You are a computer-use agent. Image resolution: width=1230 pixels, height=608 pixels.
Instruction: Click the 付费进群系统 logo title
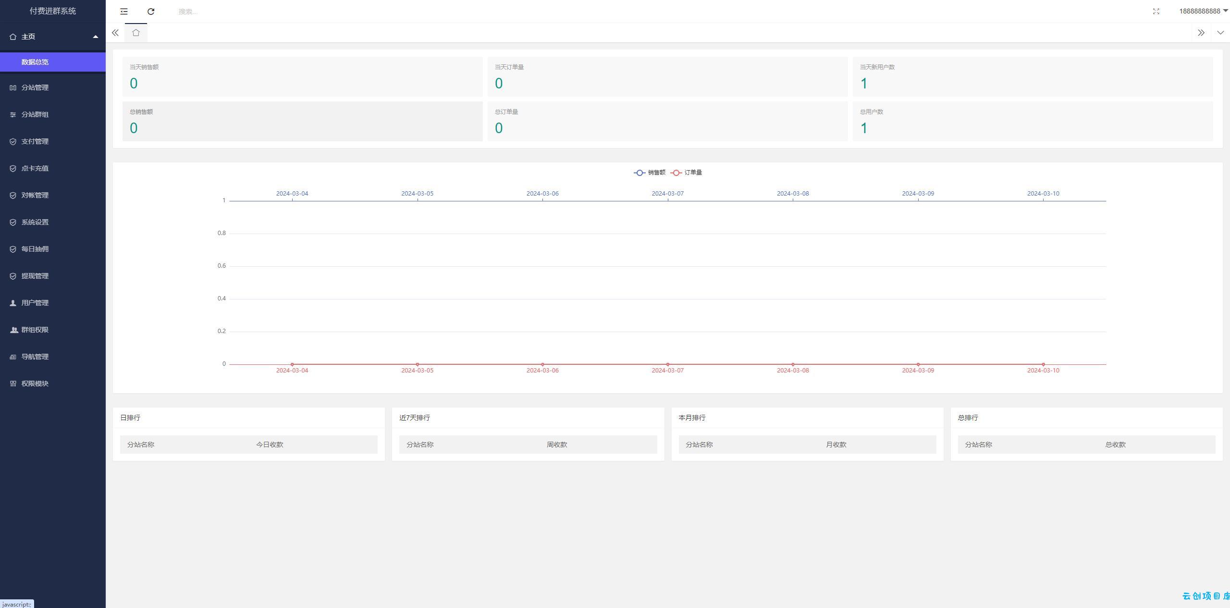click(53, 11)
